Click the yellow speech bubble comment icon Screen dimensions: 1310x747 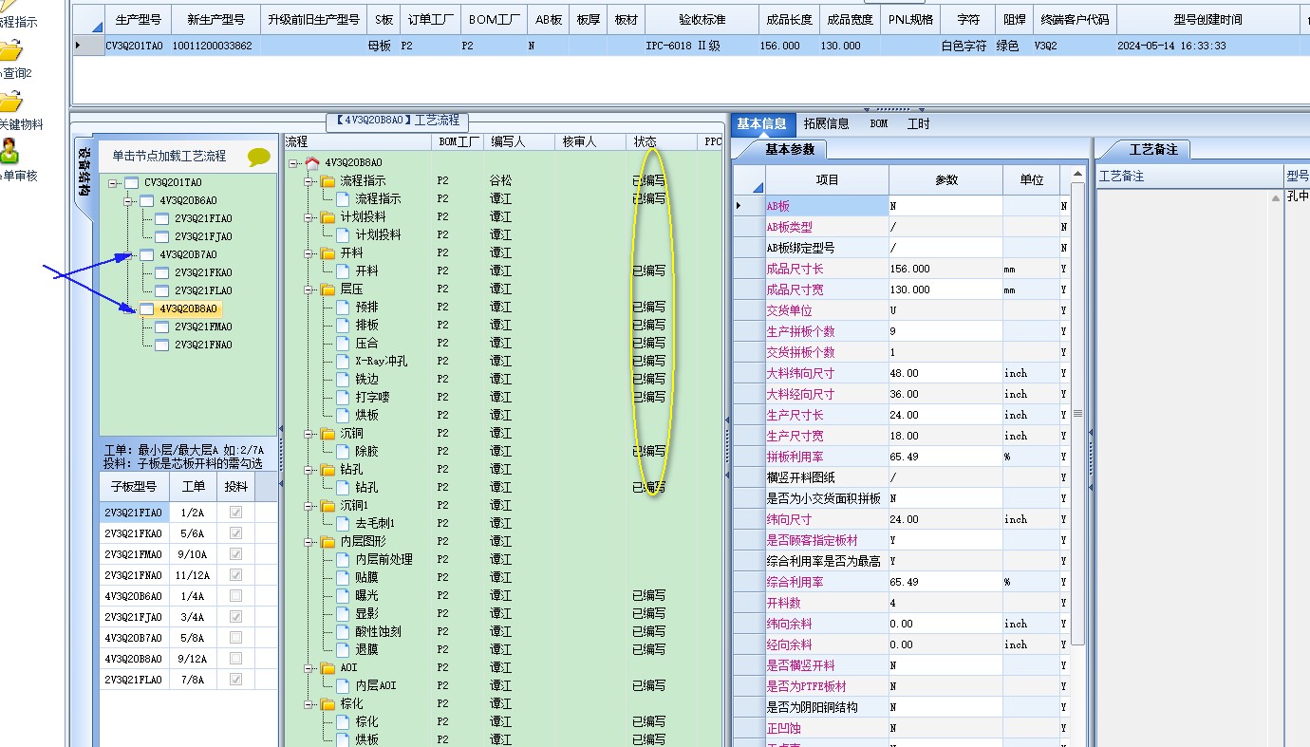click(x=258, y=157)
